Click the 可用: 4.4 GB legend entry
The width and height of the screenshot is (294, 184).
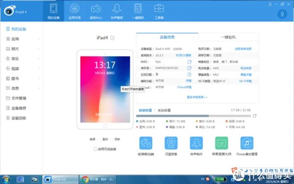pos(235,127)
